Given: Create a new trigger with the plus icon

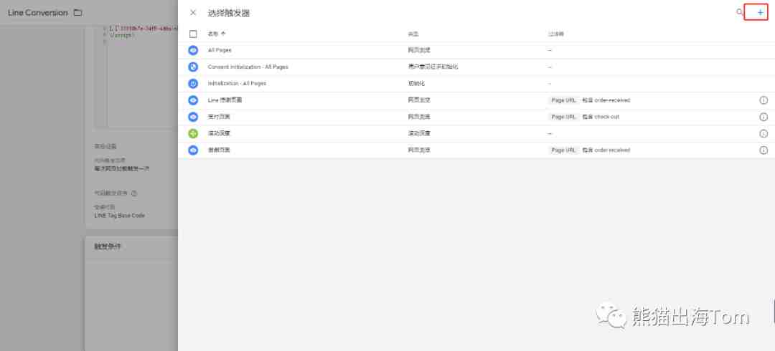Looking at the screenshot, I should pos(760,12).
